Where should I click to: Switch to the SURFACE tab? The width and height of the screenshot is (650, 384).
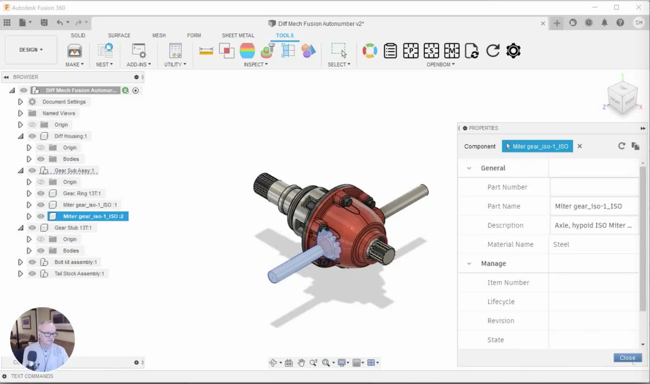click(x=119, y=35)
